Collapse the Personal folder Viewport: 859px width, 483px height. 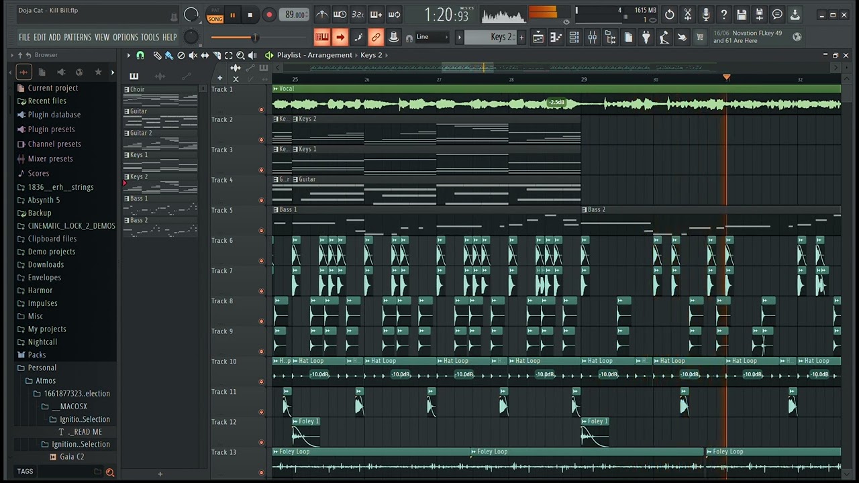click(42, 368)
